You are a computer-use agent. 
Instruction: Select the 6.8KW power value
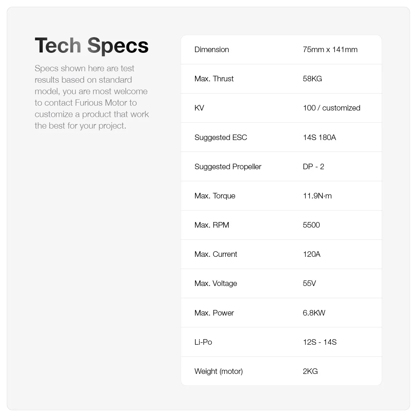point(314,313)
